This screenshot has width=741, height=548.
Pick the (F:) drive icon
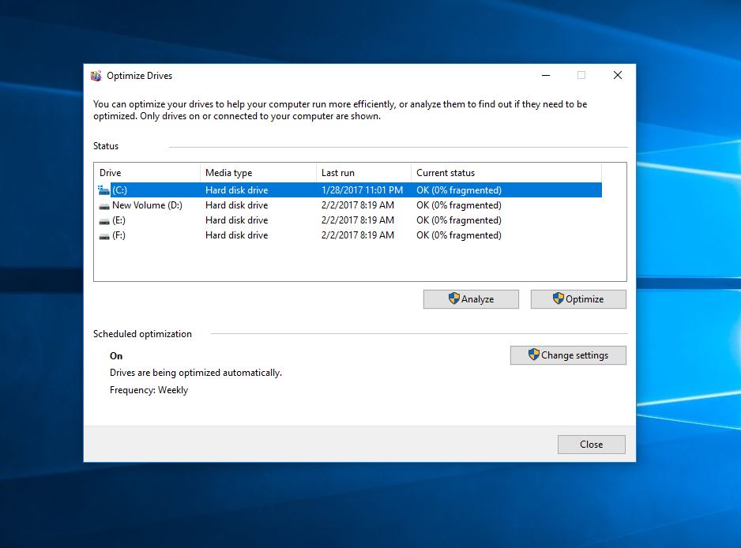coord(104,235)
